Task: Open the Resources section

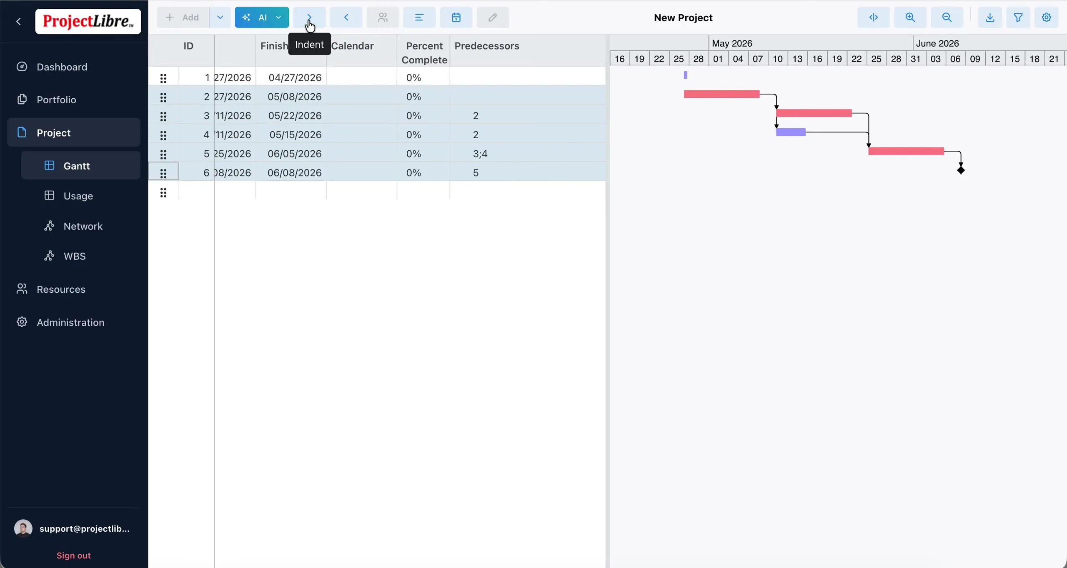Action: pos(74,289)
